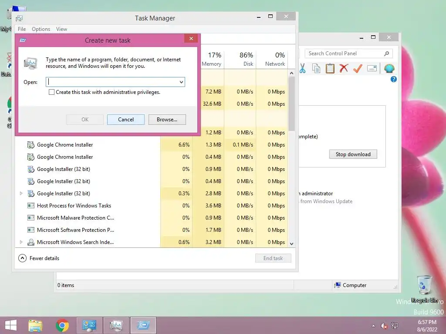446x334 pixels.
Task: Click the Run dialog taskbar button
Action: [143, 325]
